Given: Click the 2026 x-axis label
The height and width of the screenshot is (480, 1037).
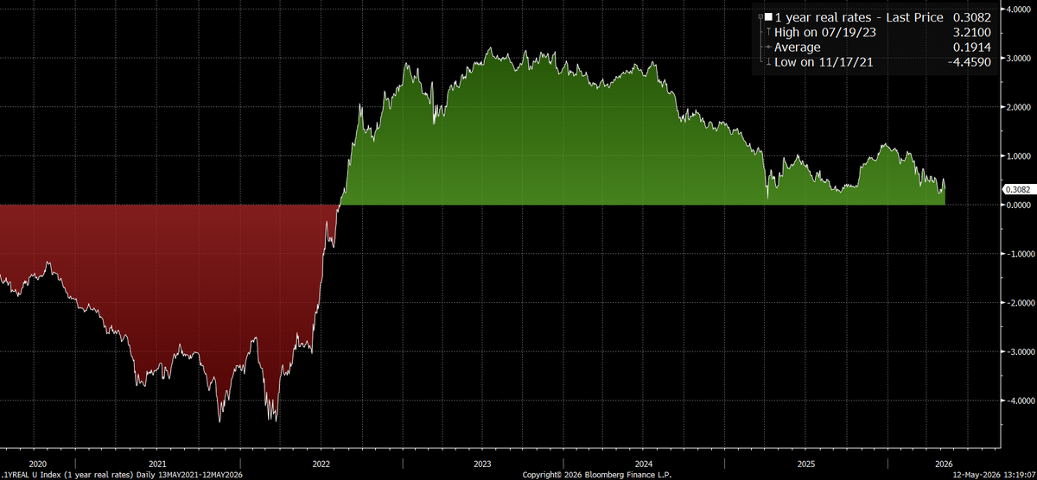Looking at the screenshot, I should click(x=943, y=464).
